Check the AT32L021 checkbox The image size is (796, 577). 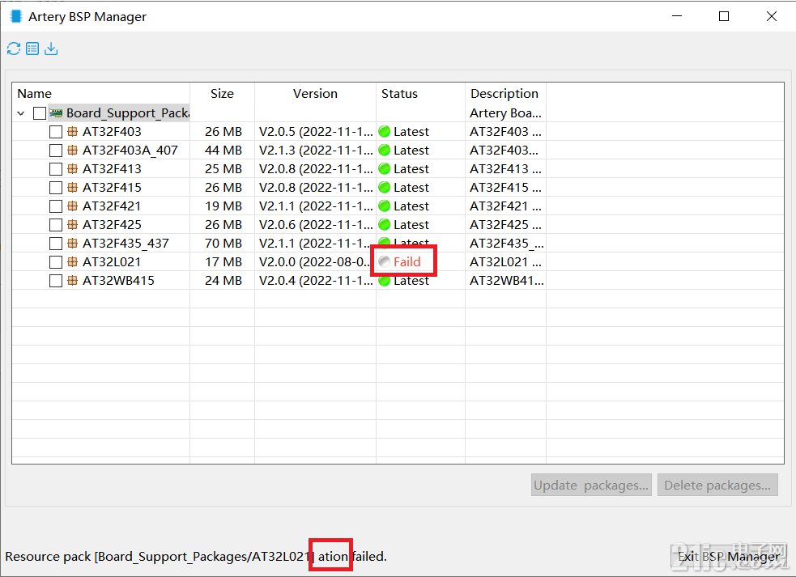click(56, 262)
